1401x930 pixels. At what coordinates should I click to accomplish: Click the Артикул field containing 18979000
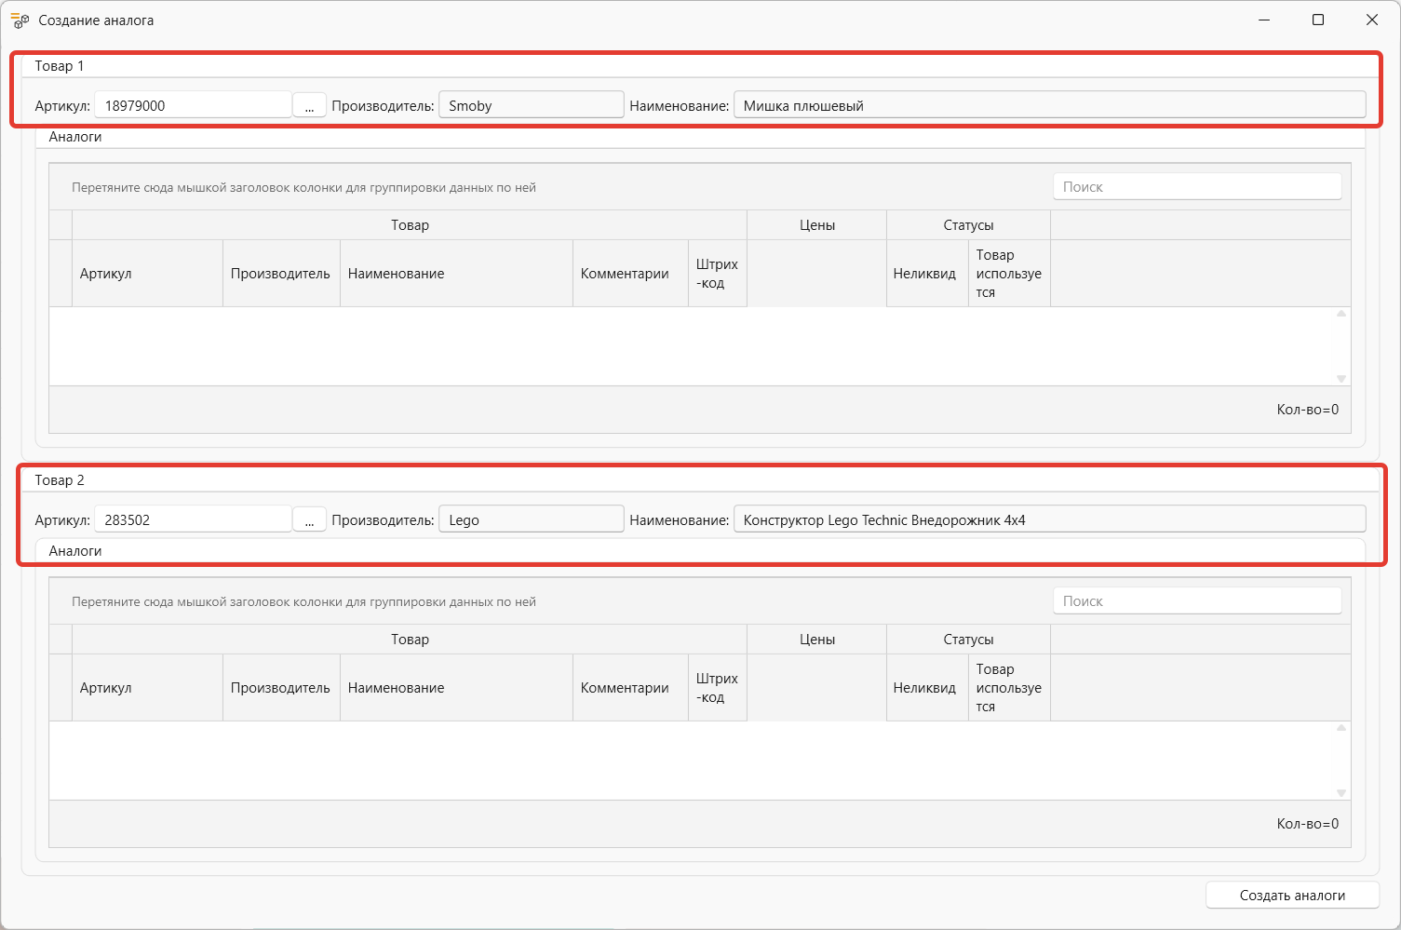(x=193, y=105)
